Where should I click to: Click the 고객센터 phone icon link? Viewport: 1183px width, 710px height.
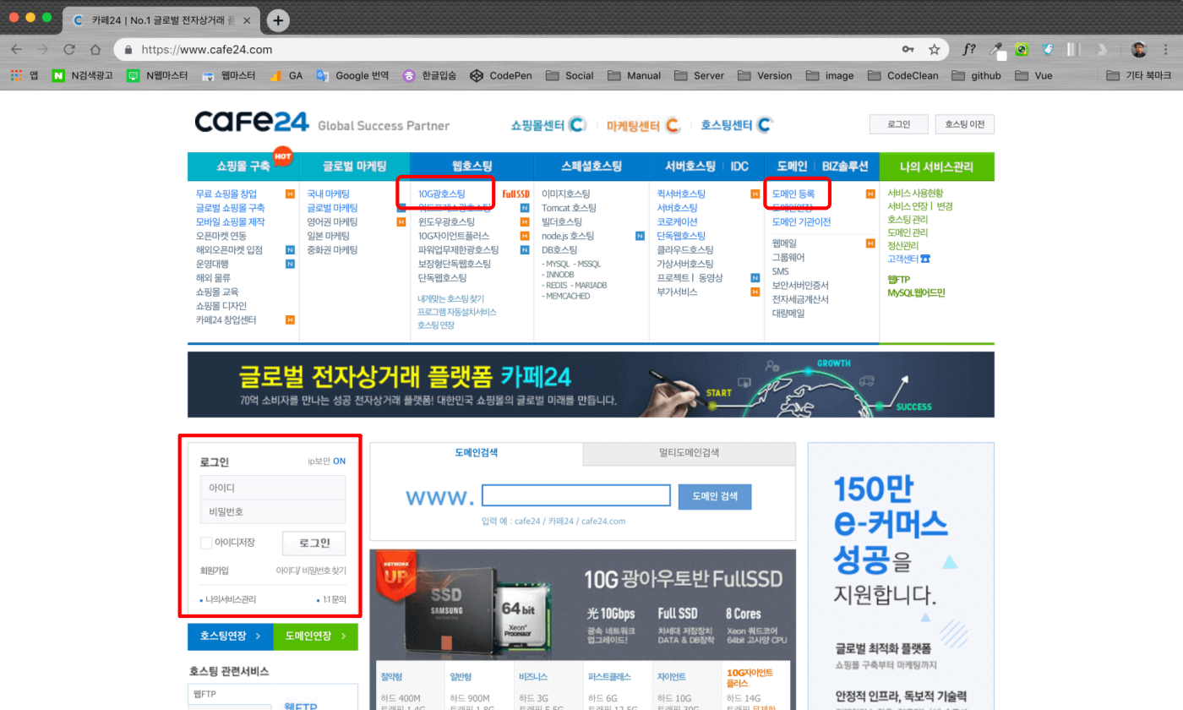tap(924, 259)
